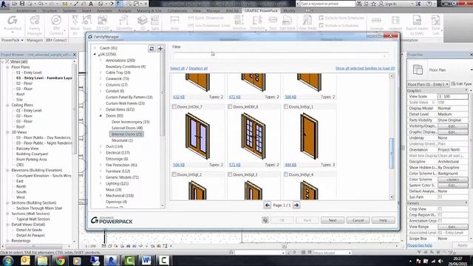Screen dimensions: 473x266
Task: Check the Doors_IntDbl_8 checkbox
Action: point(230,106)
